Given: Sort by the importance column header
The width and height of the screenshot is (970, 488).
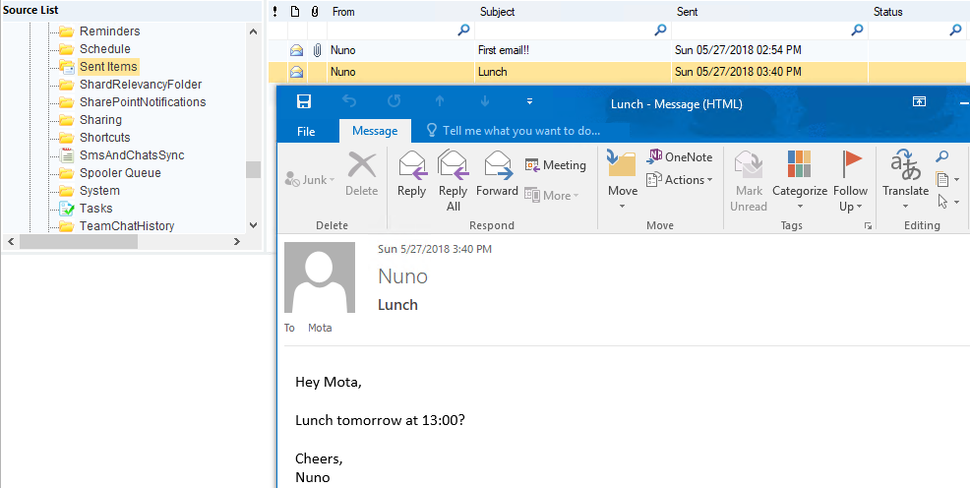Looking at the screenshot, I should (x=275, y=11).
